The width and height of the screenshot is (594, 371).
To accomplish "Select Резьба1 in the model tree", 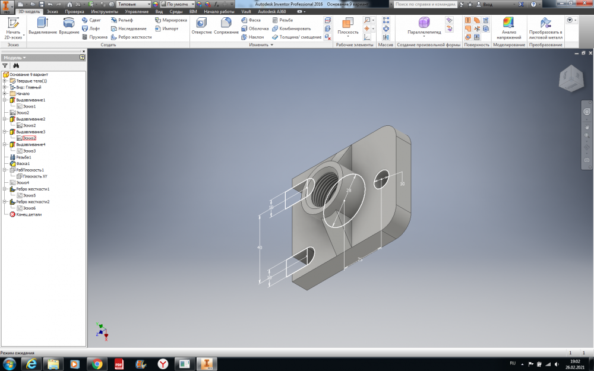I will click(x=24, y=157).
